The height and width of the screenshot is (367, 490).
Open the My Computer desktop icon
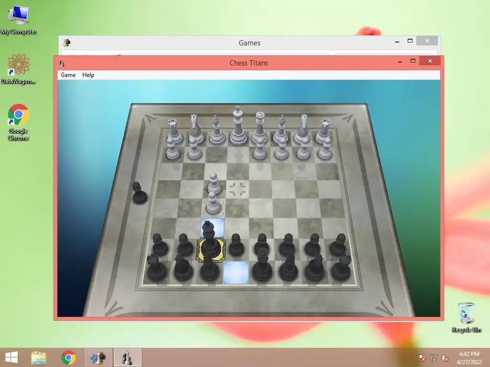pos(19,19)
